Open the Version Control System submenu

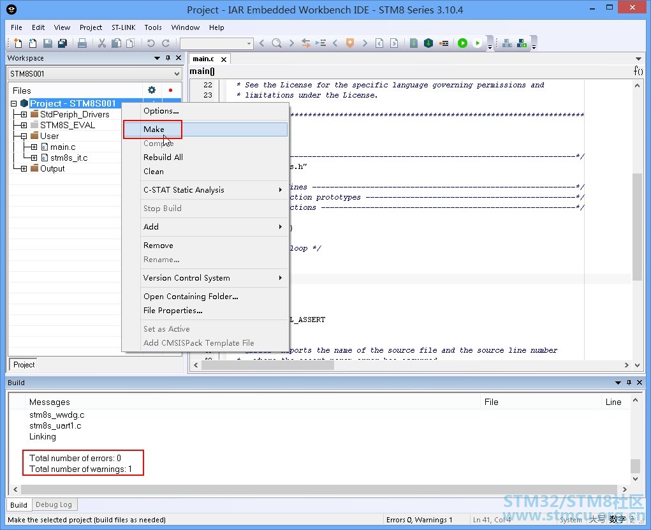[x=214, y=278]
